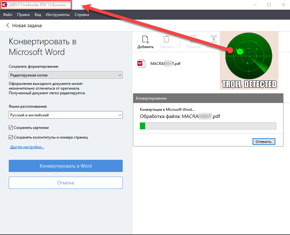The image size is (290, 235).
Task: Open the Справка menu
Action: 82,15
